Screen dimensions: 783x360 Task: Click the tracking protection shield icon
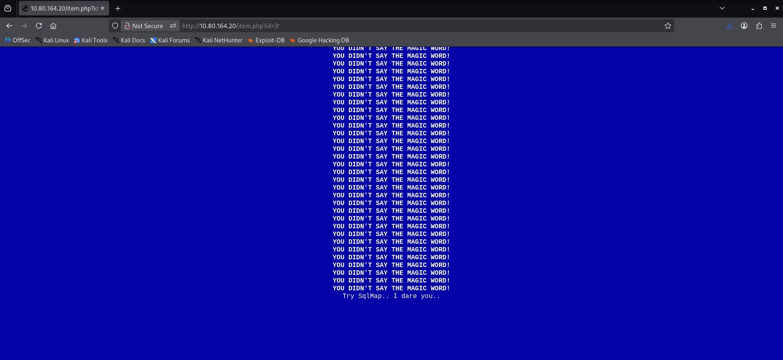coord(115,26)
